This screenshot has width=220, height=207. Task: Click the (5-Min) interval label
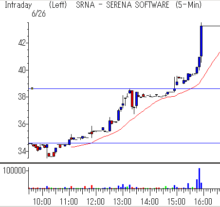(x=188, y=5)
